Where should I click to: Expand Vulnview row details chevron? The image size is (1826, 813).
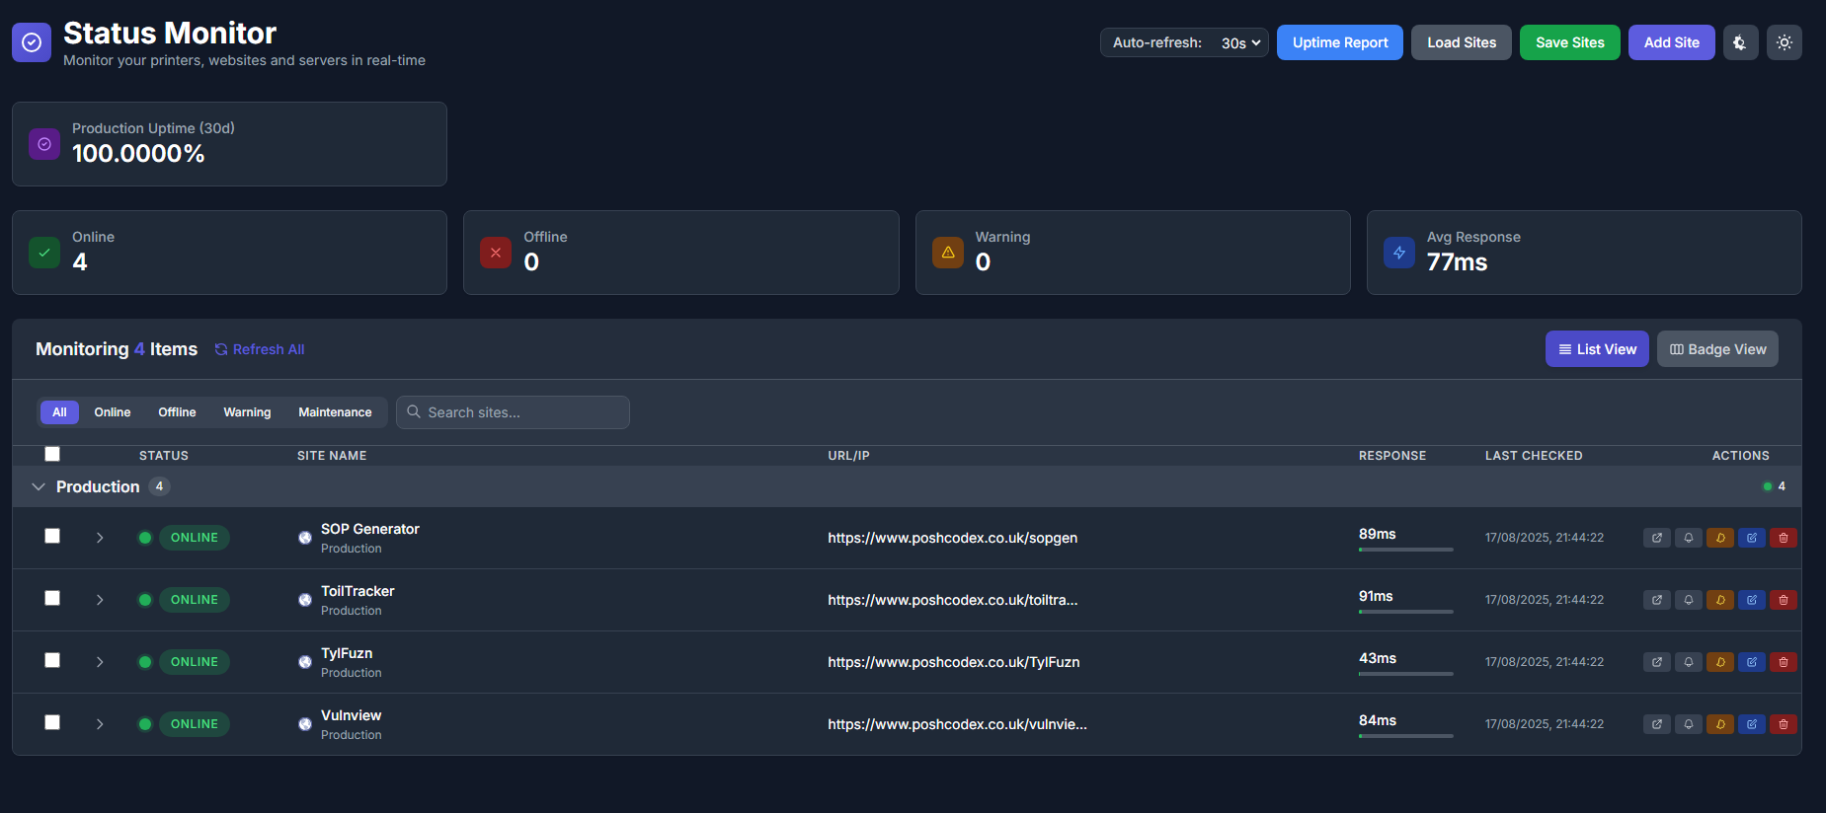[100, 724]
